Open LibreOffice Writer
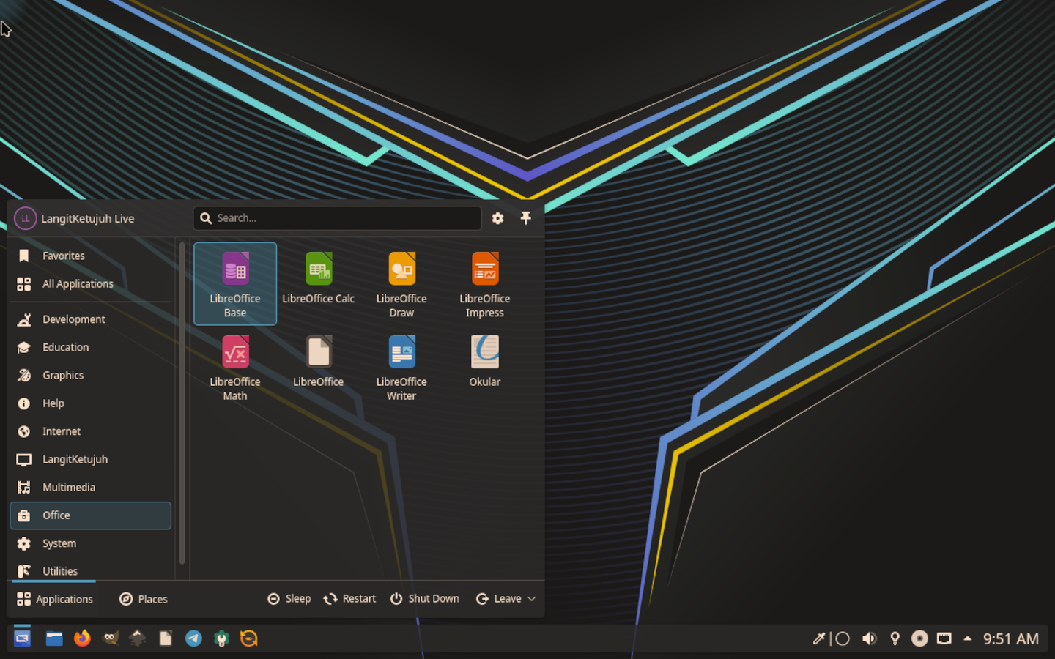The height and width of the screenshot is (659, 1055). (401, 365)
